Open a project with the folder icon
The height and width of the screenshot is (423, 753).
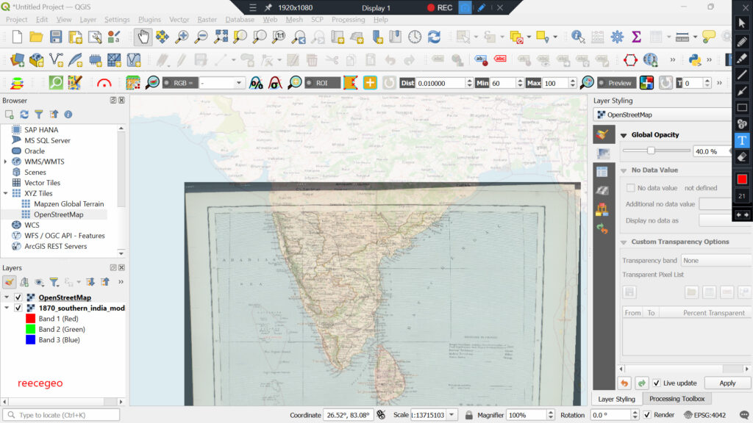point(36,37)
